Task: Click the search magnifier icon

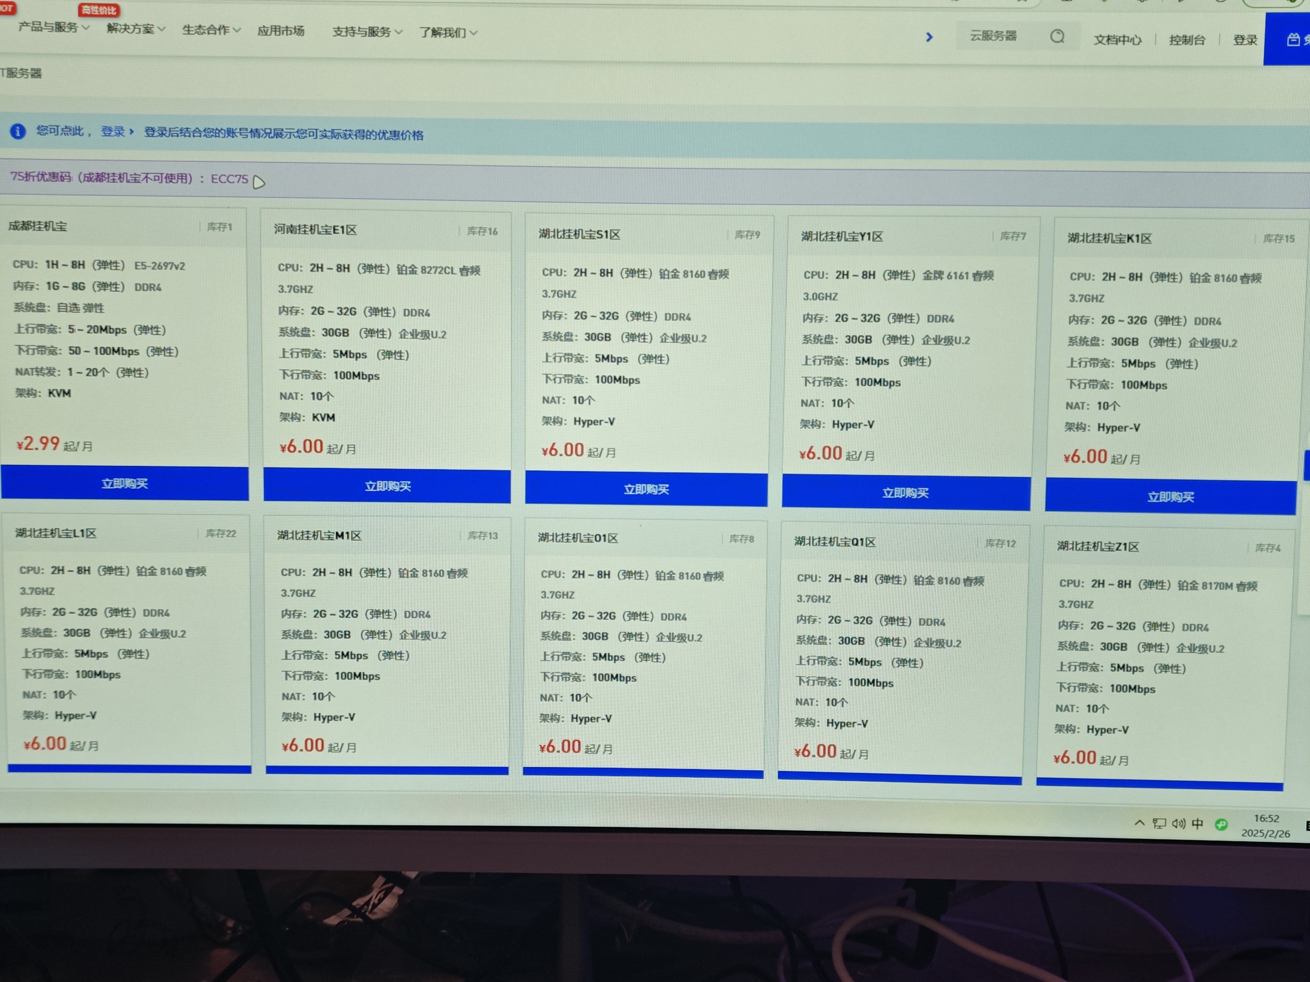Action: pos(1057,37)
